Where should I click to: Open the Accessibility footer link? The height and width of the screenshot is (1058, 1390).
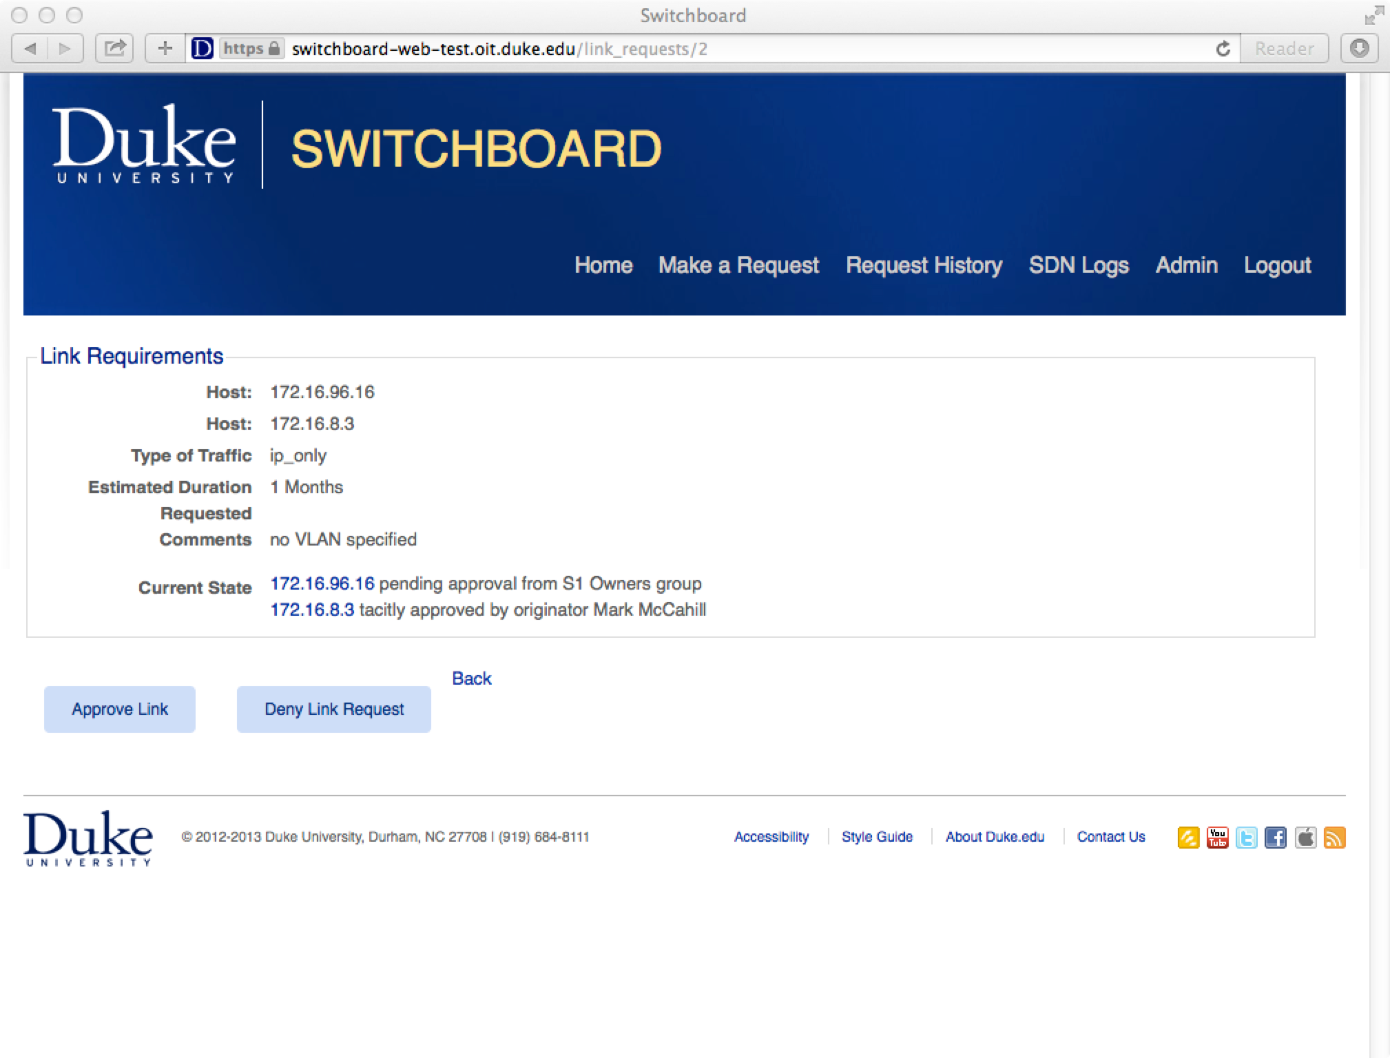[x=771, y=837]
